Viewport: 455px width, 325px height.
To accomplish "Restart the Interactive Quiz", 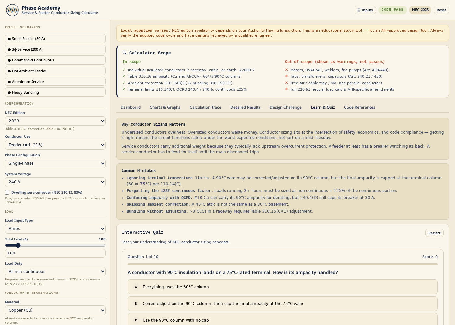I will 435,233.
